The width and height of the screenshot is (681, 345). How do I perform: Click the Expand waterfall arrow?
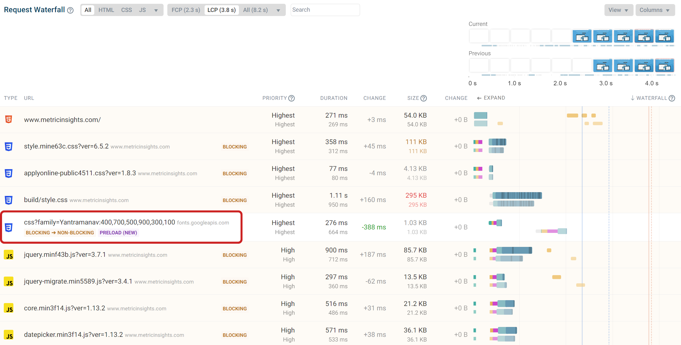coord(491,98)
